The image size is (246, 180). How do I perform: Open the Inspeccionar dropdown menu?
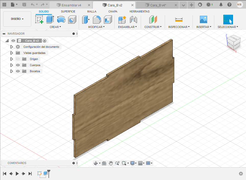[x=179, y=27]
